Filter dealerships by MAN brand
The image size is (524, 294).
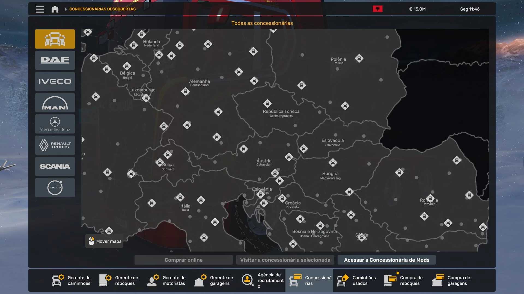[x=55, y=103]
